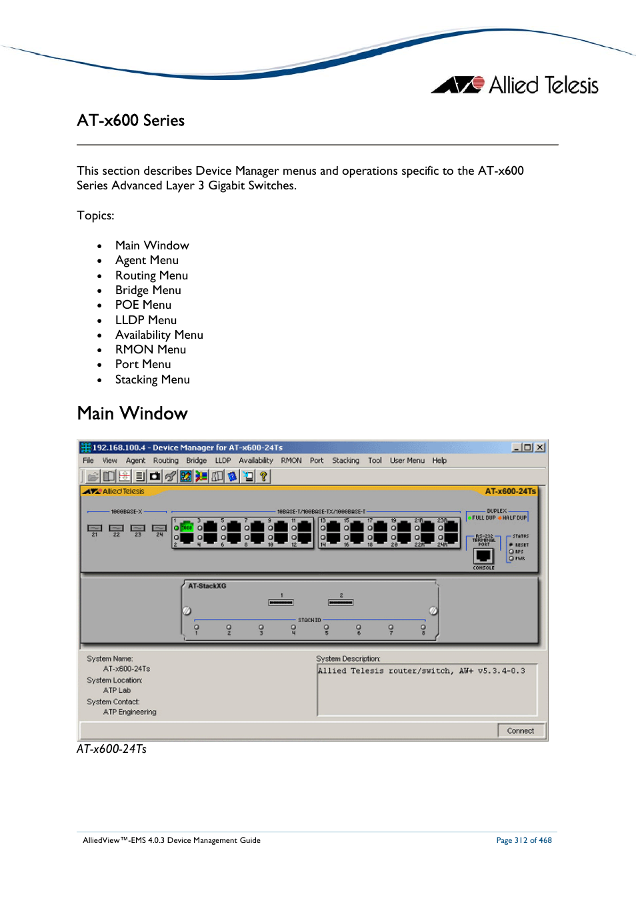Select port 3 on the switch panel
636x901 pixels.
tap(210, 527)
